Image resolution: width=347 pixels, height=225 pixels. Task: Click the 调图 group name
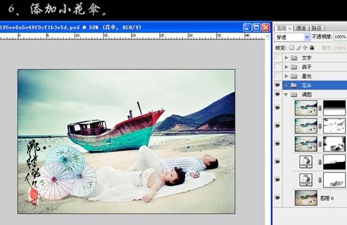pyautogui.click(x=306, y=95)
